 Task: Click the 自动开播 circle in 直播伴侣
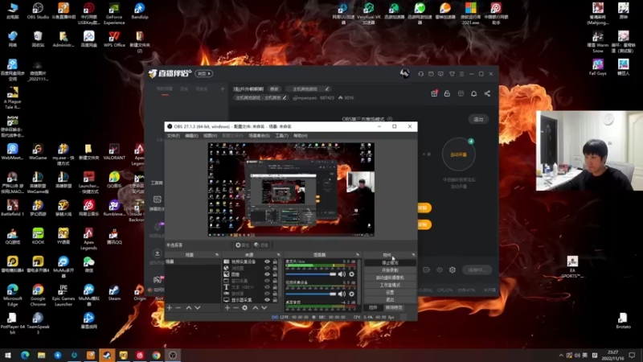pos(458,154)
